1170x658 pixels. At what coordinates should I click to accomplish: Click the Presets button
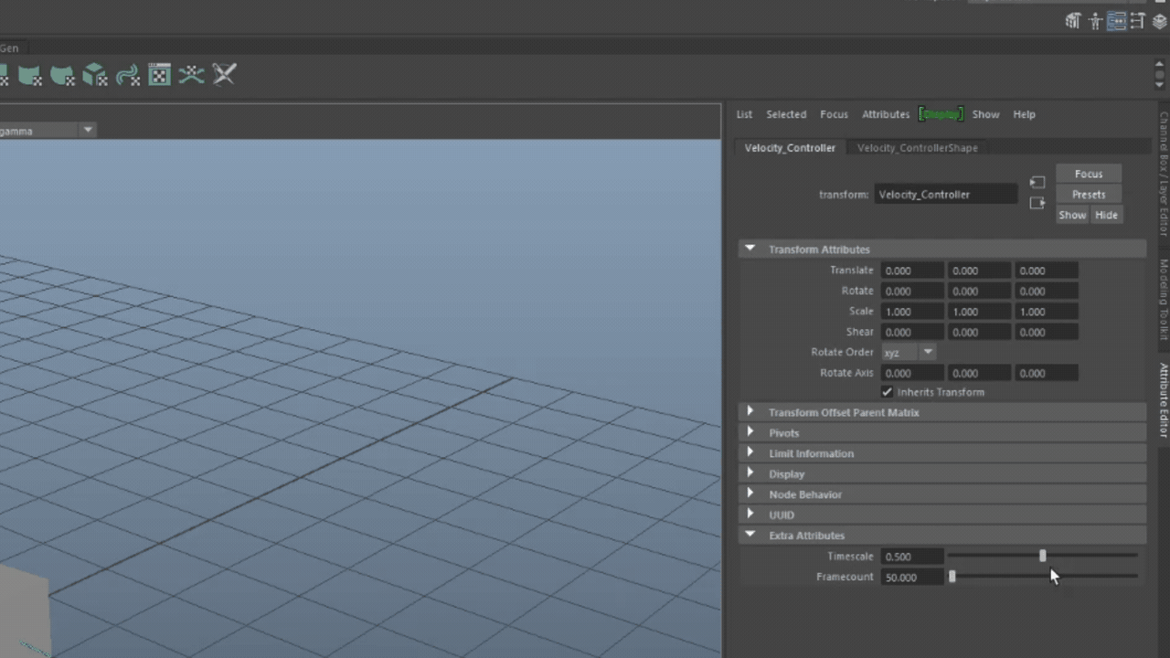coord(1089,194)
